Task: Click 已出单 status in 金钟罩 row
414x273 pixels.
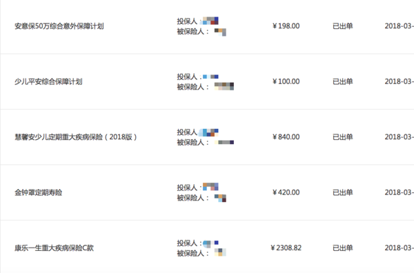Action: click(x=343, y=192)
